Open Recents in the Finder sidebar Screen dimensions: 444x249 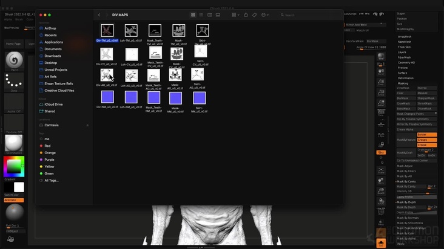point(50,35)
